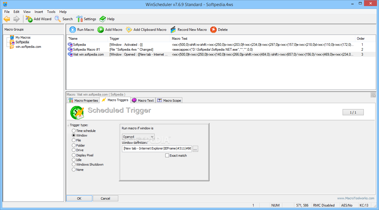379x210 pixels.
Task: Open the Help menu in menu bar
Action: (x=63, y=12)
